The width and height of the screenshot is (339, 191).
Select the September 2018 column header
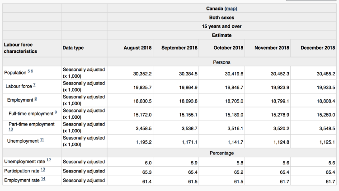(179, 48)
